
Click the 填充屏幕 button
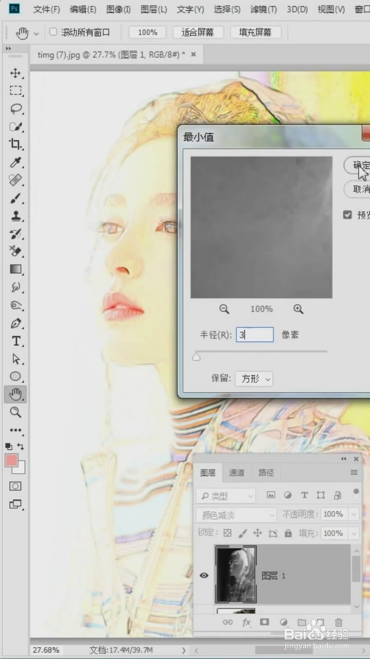[255, 32]
